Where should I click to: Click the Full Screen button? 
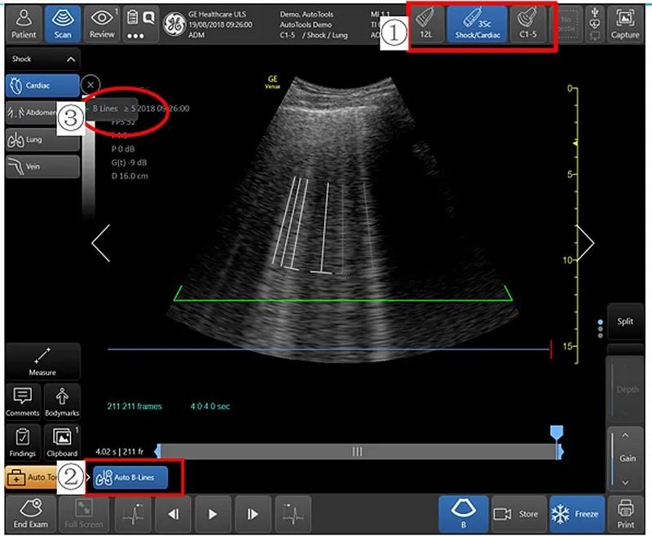click(x=84, y=514)
